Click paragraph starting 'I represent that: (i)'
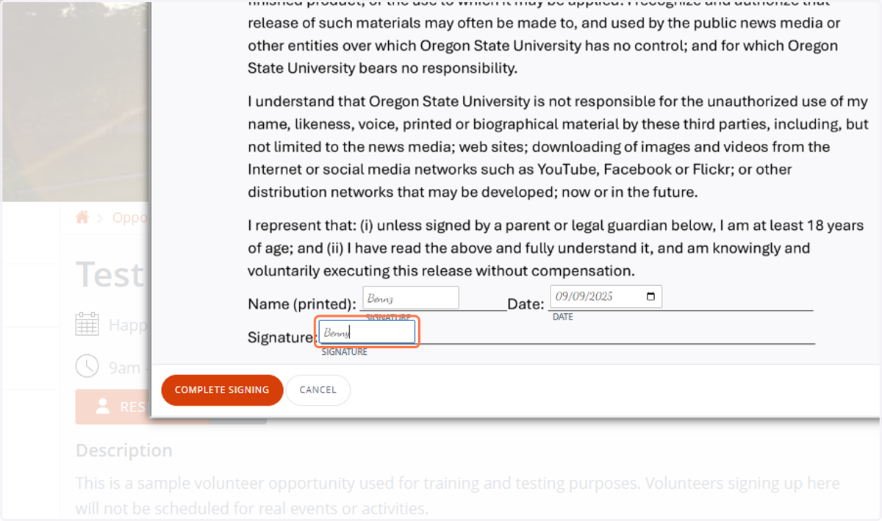882x521 pixels. [x=556, y=248]
